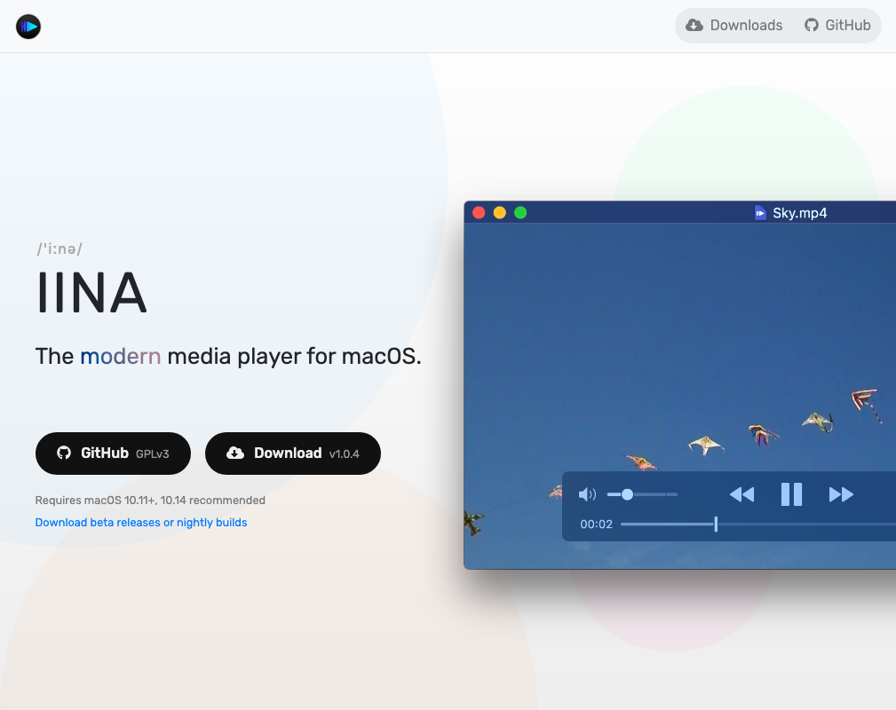Click the IINA logo in the header

(28, 27)
